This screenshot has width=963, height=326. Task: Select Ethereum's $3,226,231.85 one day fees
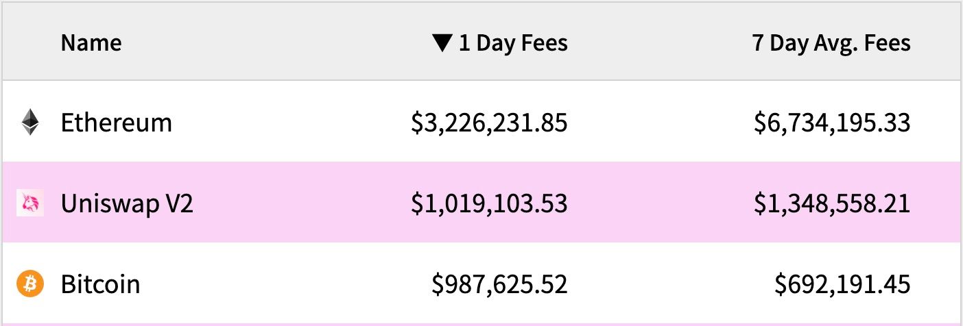tap(490, 123)
